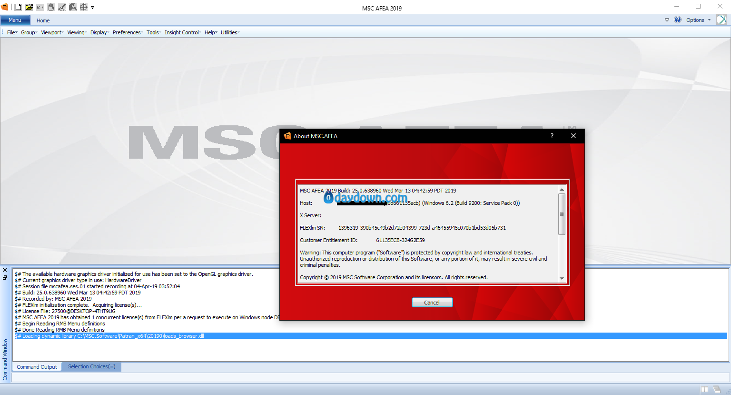This screenshot has height=395, width=731.
Task: Maximize the MSC AFEA 2019 window
Action: click(x=698, y=7)
